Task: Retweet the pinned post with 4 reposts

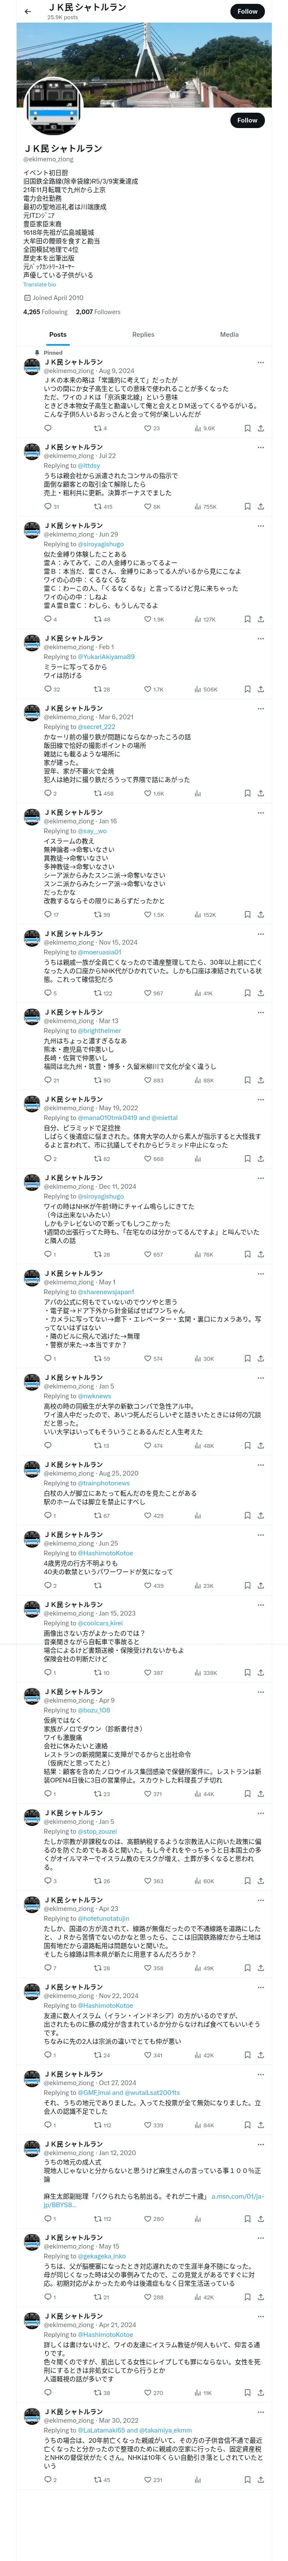Action: [100, 429]
